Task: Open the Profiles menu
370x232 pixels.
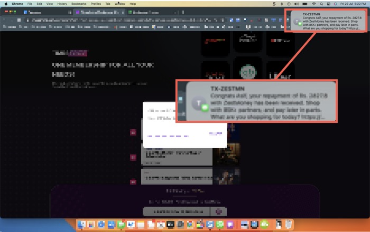Action: tap(96, 4)
